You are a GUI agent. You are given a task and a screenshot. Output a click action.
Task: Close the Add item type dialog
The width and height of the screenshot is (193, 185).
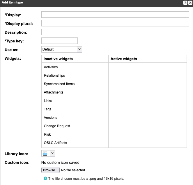(190, 3)
